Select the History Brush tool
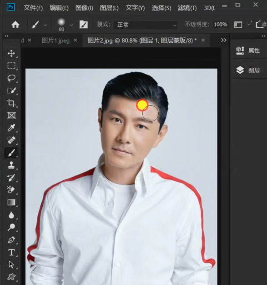 11,178
